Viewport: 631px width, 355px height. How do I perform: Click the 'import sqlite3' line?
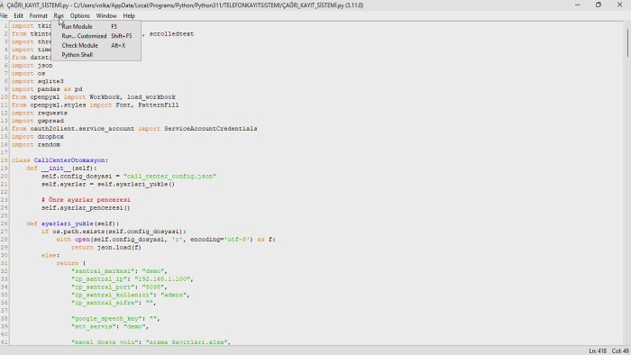(38, 81)
